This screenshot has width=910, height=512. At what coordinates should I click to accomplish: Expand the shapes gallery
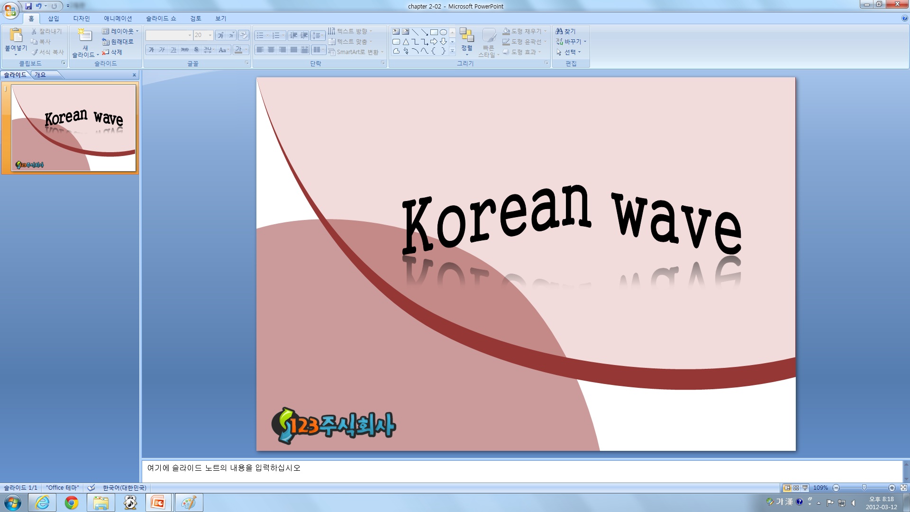tap(453, 51)
